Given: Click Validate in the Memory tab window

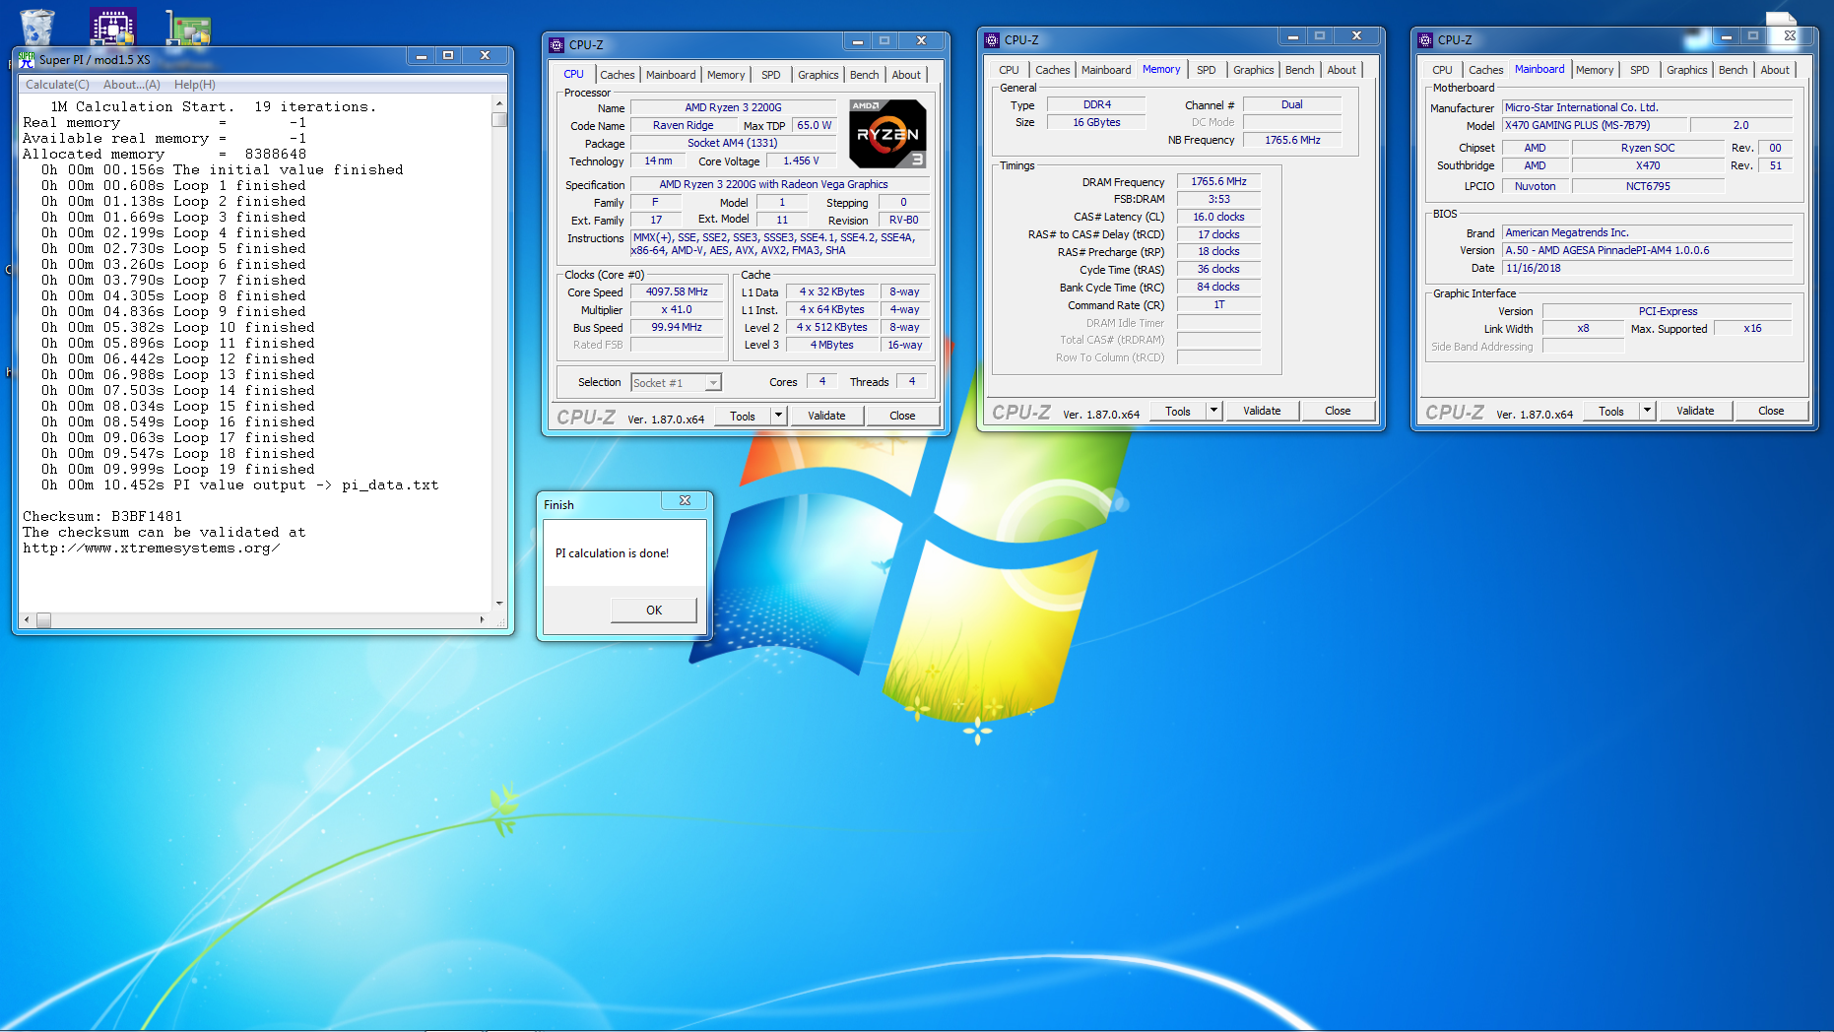Looking at the screenshot, I should (x=1262, y=412).
